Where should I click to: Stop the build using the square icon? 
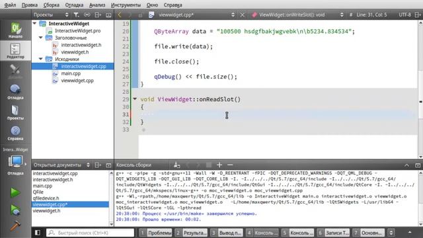click(209, 165)
